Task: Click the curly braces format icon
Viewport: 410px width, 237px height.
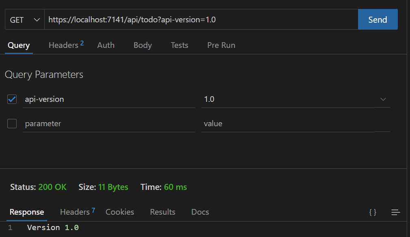Action: [373, 212]
